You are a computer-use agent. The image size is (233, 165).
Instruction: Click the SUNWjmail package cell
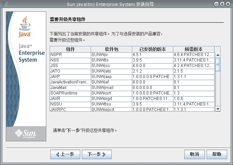tap(112, 88)
